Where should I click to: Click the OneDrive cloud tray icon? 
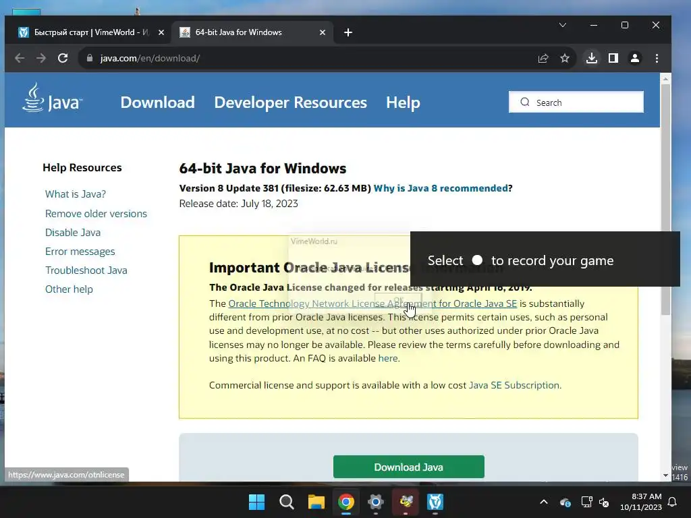565,502
